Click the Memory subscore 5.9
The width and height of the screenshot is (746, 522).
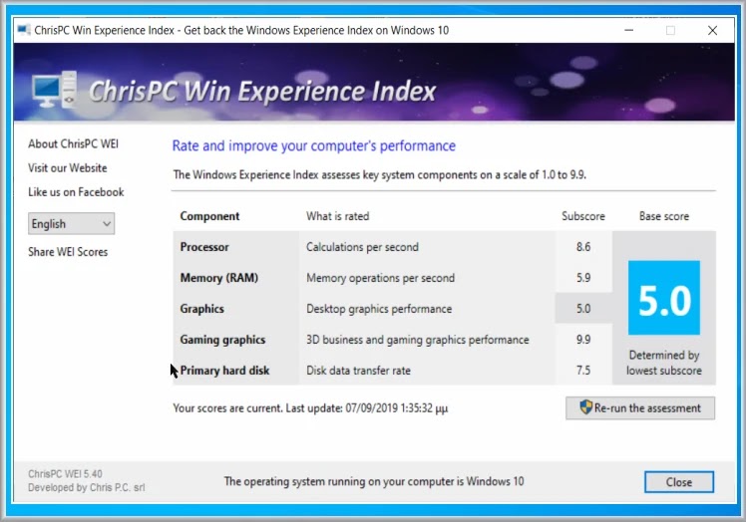(583, 278)
